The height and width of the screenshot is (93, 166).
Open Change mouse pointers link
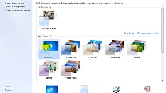tap(15, 7)
